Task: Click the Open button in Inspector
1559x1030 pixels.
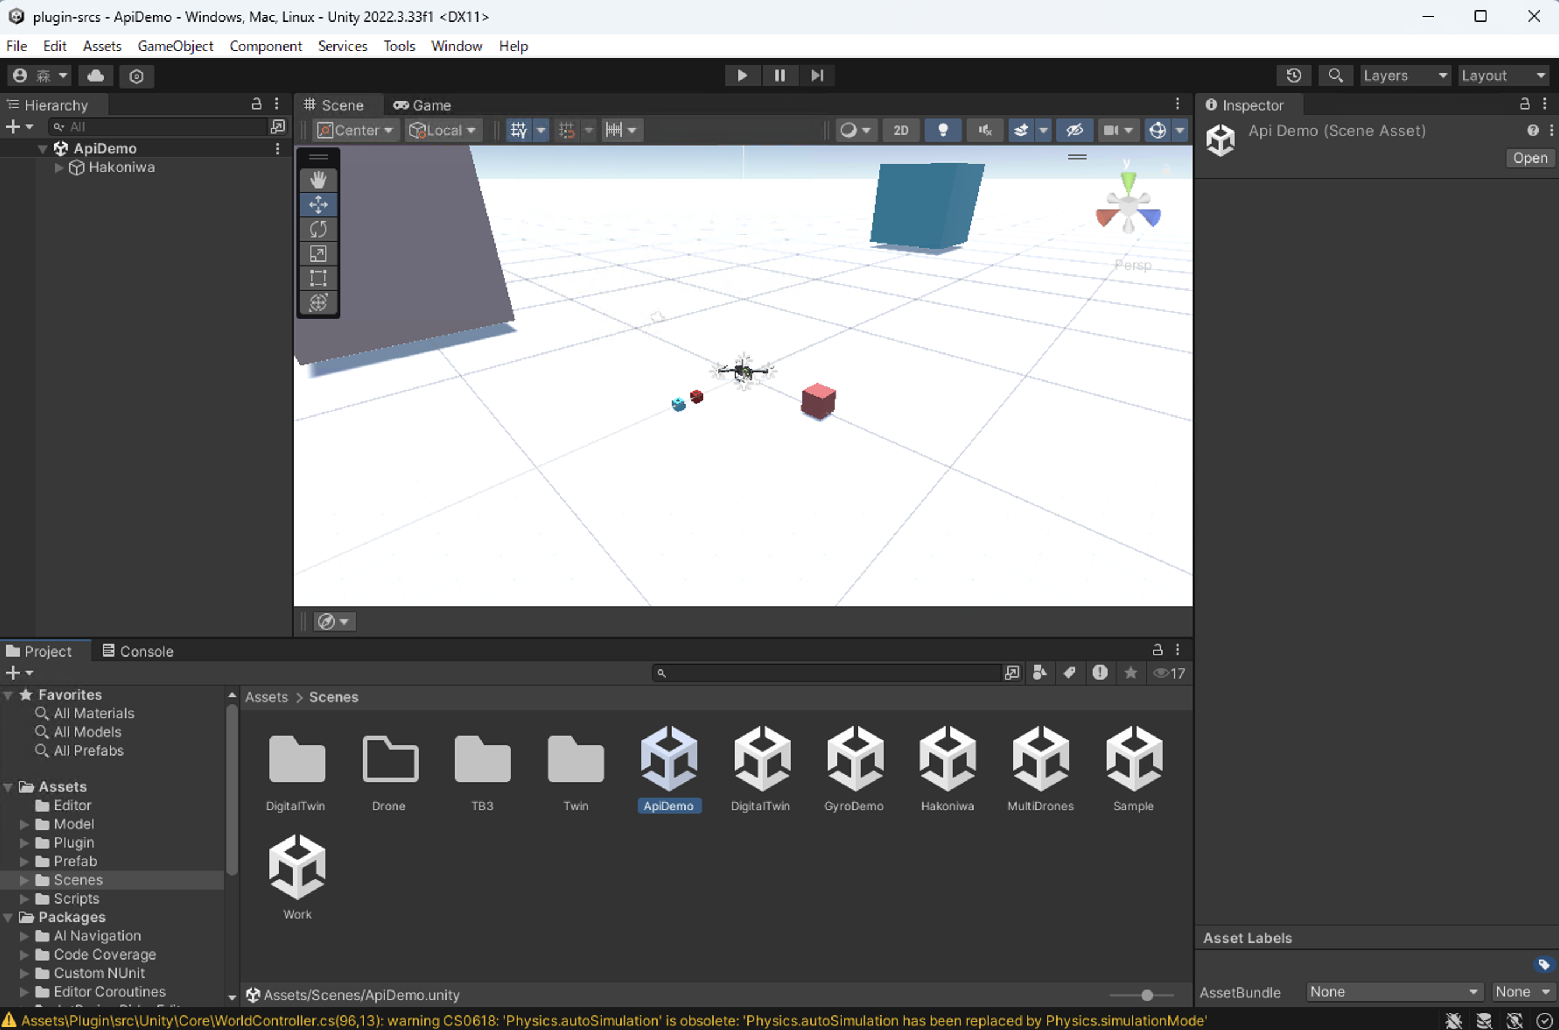Action: pyautogui.click(x=1529, y=158)
